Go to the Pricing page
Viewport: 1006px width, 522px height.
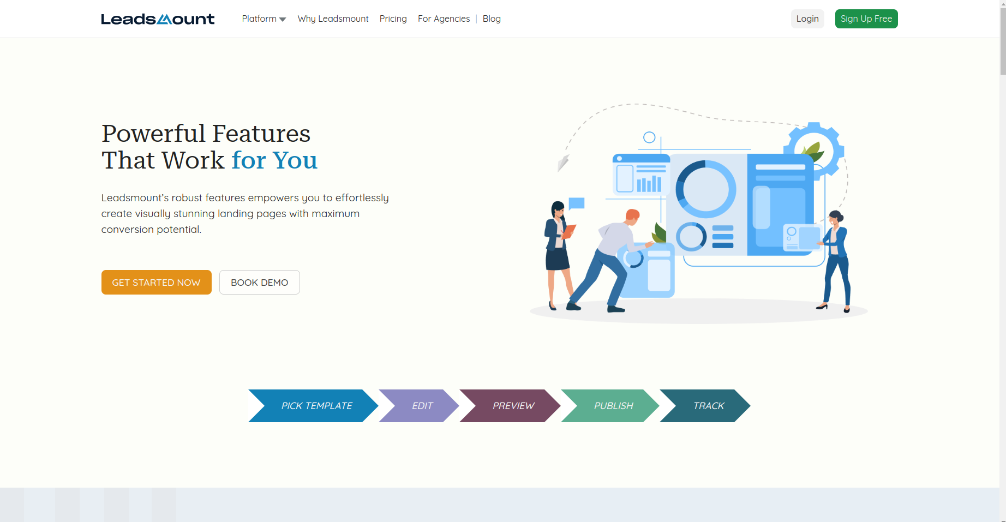[x=393, y=19]
